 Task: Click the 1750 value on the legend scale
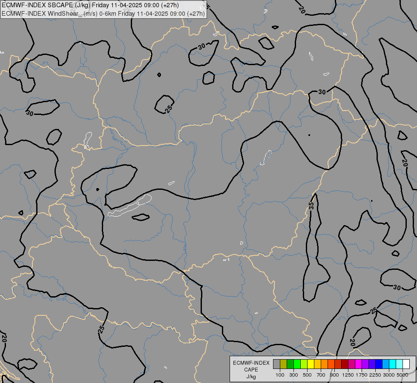pyautogui.click(x=362, y=375)
